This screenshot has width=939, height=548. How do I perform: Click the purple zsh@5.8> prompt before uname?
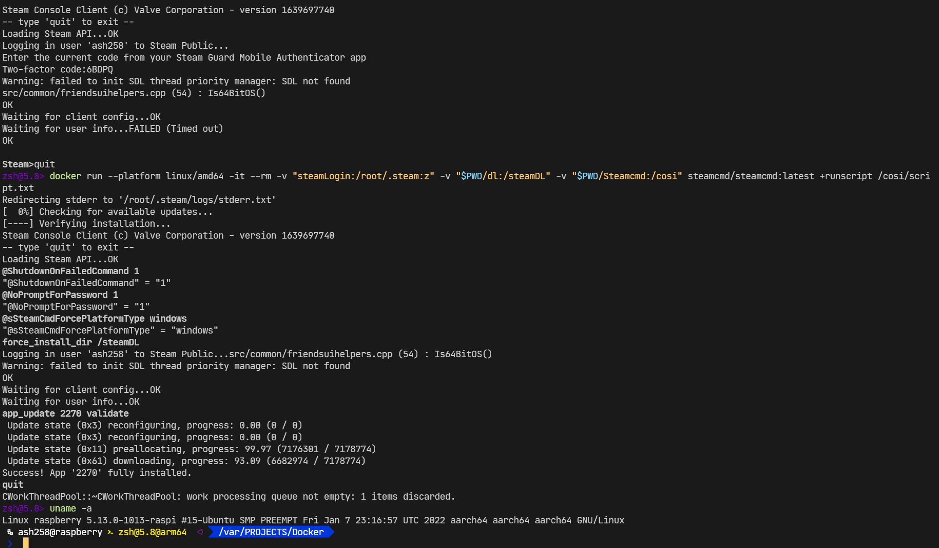23,508
